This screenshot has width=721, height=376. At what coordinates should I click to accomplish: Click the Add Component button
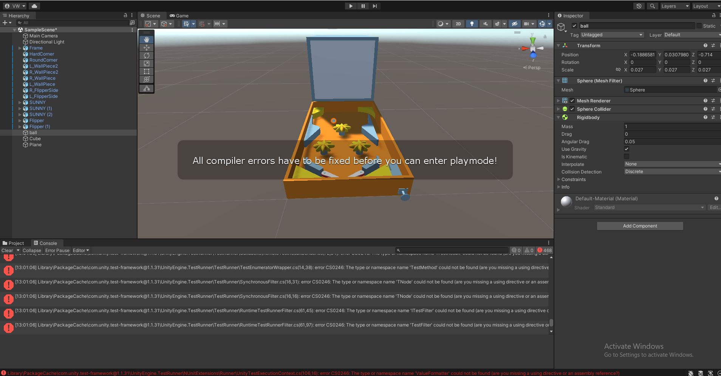point(640,226)
